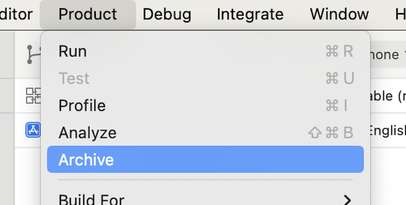Click the chevron arrow beside Build For
This screenshot has width=406, height=205.
(x=347, y=200)
